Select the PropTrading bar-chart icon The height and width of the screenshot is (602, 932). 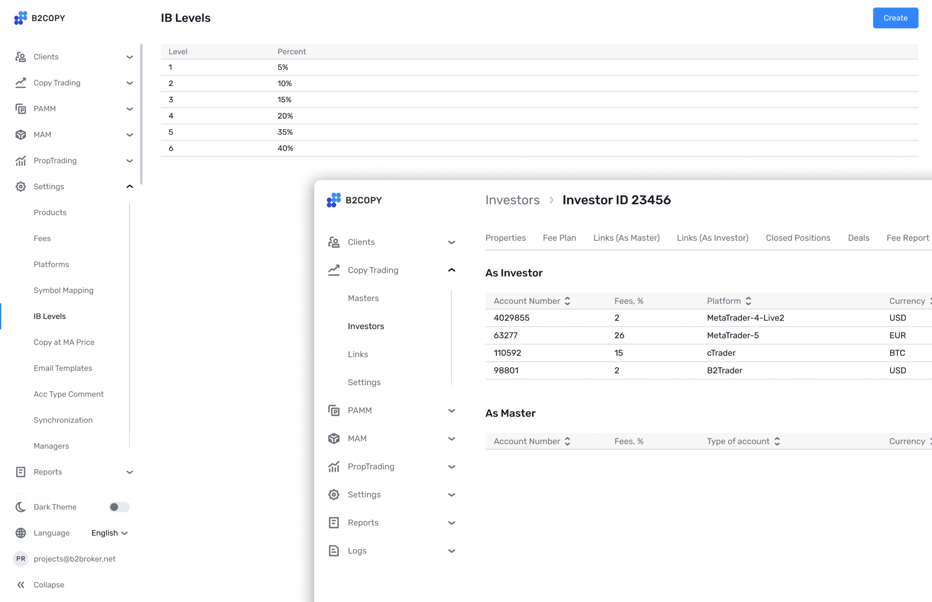tap(21, 160)
